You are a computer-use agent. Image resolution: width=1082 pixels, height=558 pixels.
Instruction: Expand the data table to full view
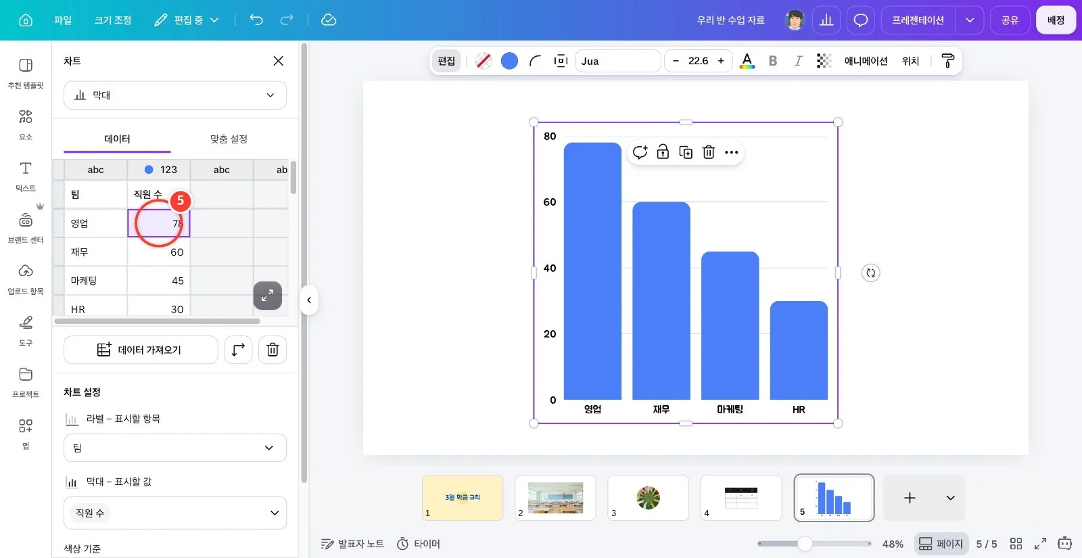(x=268, y=296)
